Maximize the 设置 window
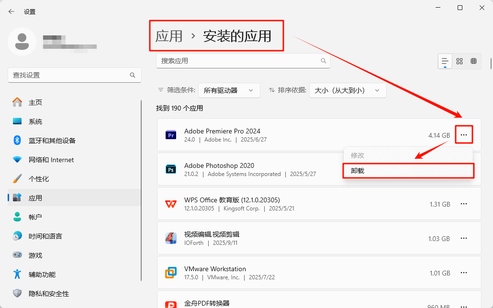 (x=459, y=8)
